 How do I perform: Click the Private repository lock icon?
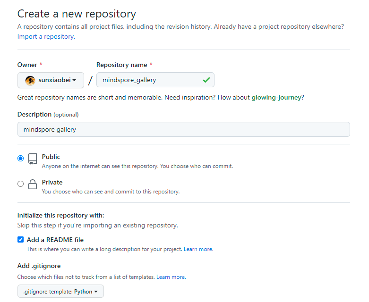pos(33,184)
